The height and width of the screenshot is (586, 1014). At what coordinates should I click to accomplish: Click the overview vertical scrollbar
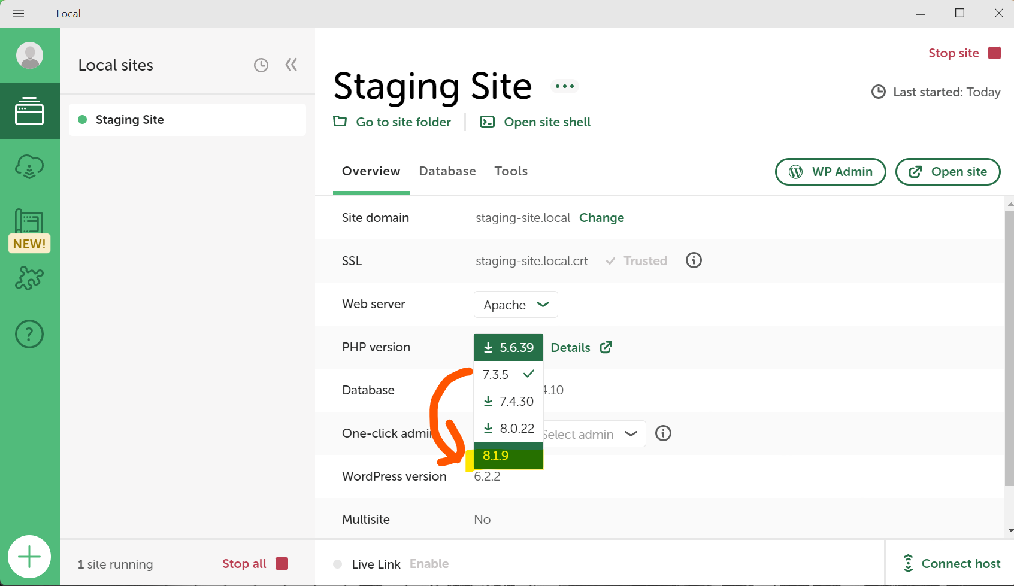pos(1009,348)
